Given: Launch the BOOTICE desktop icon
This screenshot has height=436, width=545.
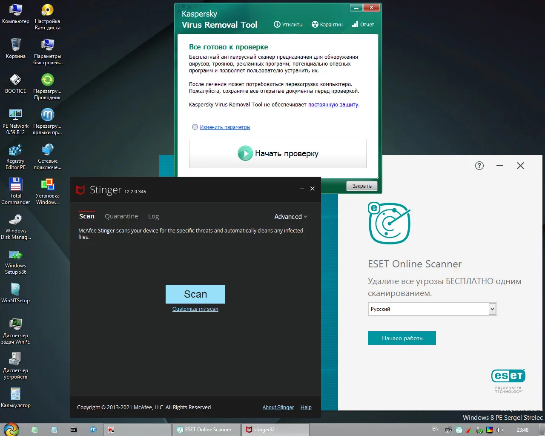Looking at the screenshot, I should 16,83.
